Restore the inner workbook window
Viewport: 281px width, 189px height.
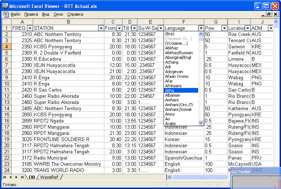[x=269, y=14]
